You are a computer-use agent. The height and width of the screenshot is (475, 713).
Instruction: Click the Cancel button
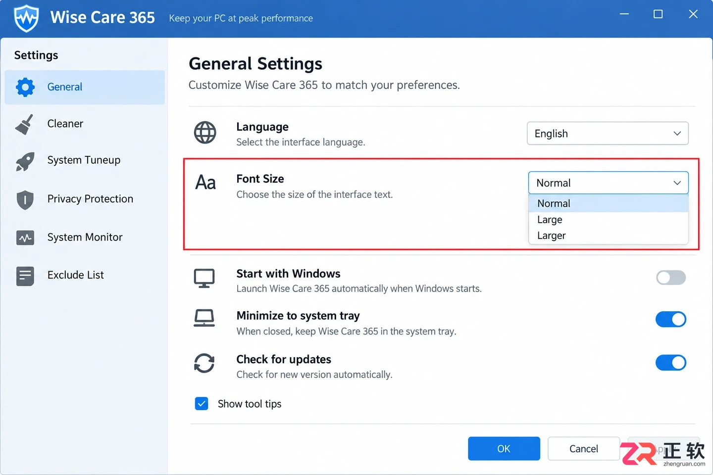(x=584, y=449)
